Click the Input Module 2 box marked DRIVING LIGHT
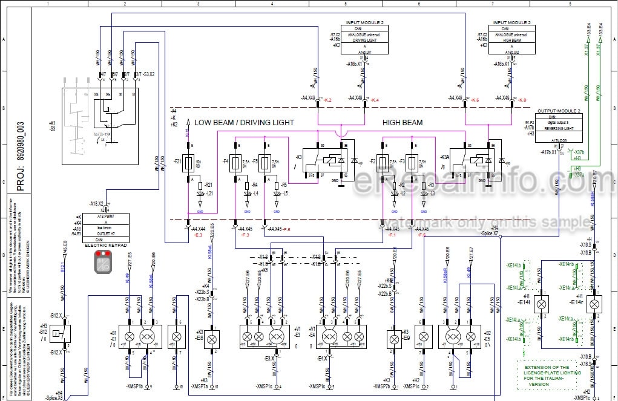The width and height of the screenshot is (618, 401). tap(364, 40)
